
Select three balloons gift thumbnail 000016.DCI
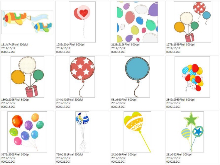pyautogui.click(x=27, y=77)
